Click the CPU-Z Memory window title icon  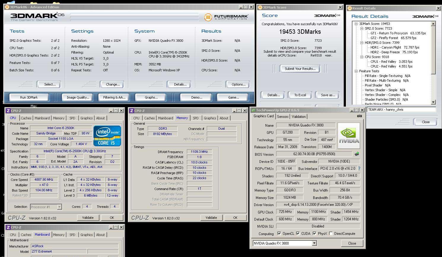[x=131, y=111]
